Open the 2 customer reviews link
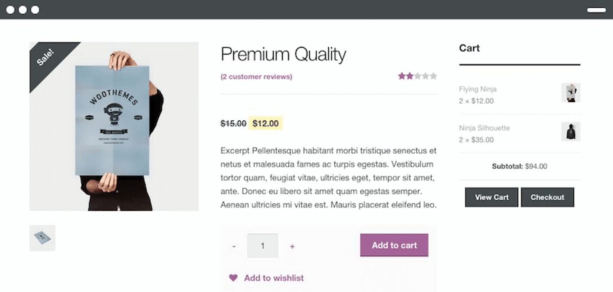The height and width of the screenshot is (292, 613). pos(256,76)
